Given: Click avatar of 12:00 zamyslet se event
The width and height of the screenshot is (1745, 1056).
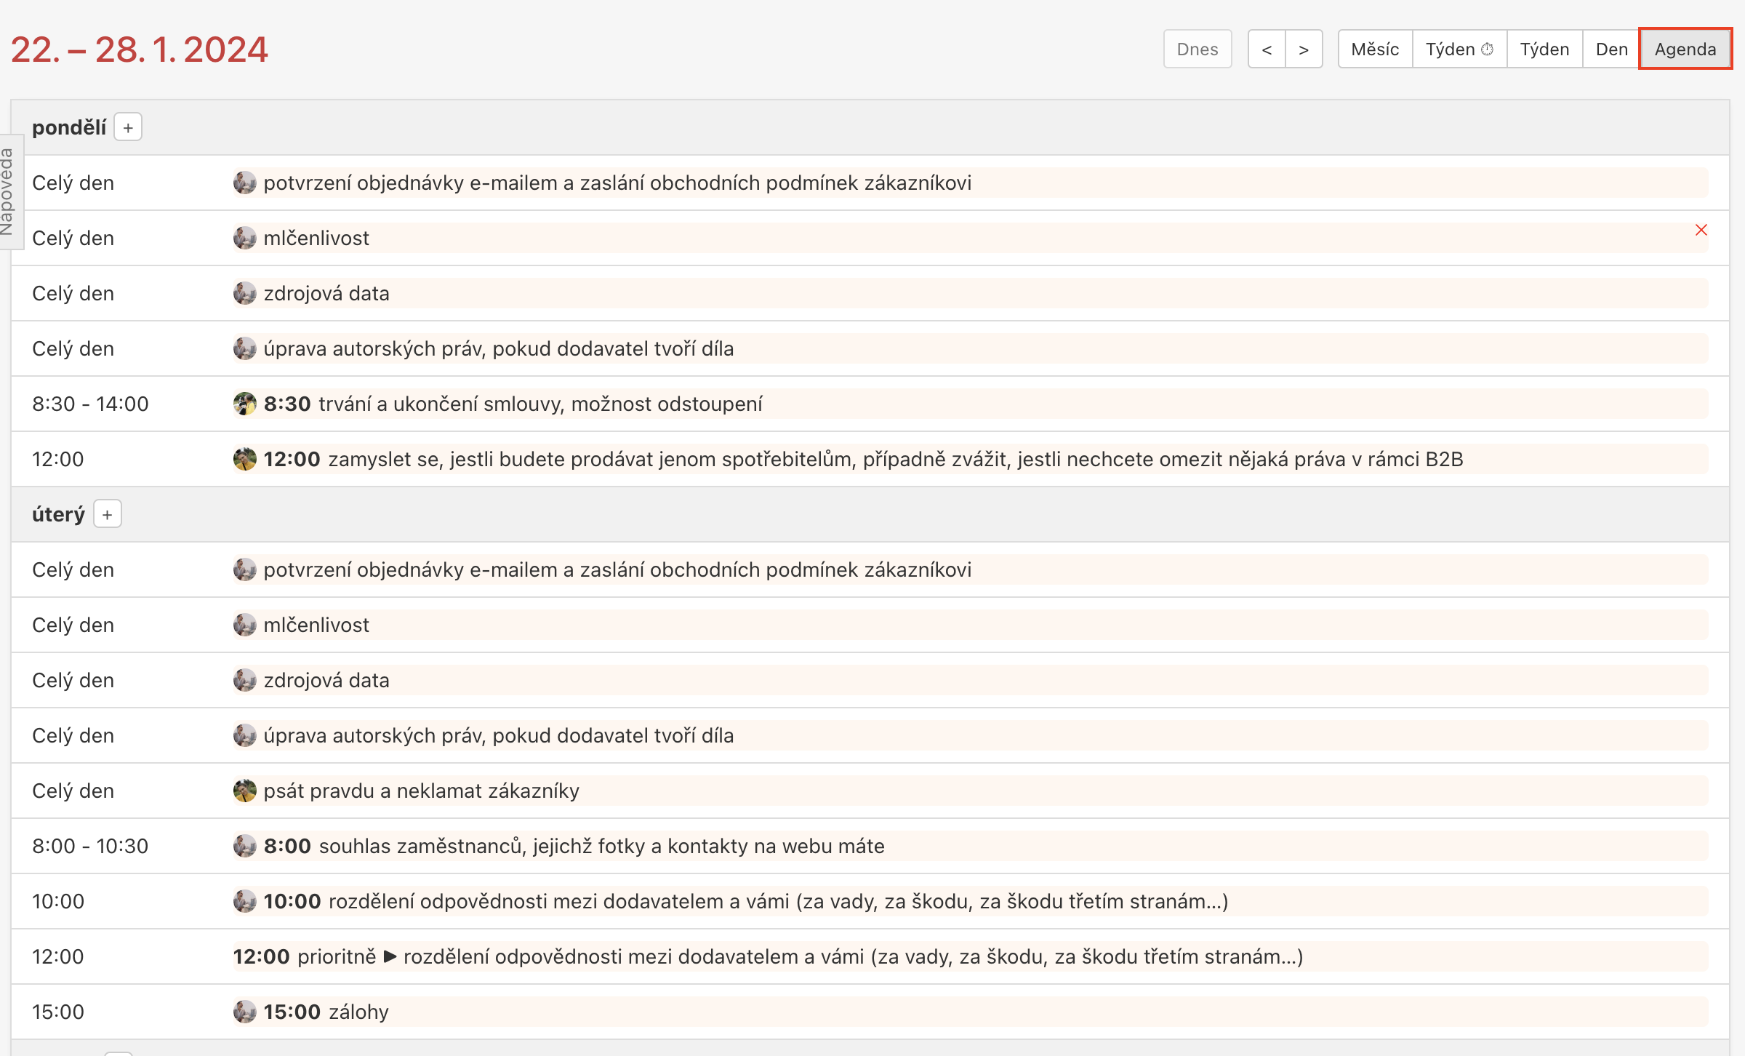Looking at the screenshot, I should click(x=245, y=459).
